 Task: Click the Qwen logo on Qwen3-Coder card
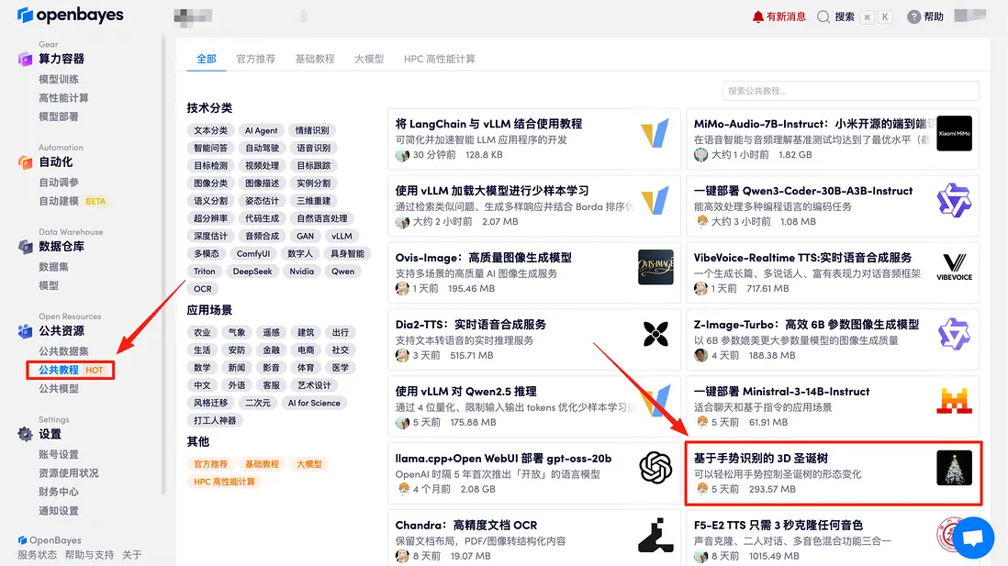coord(954,201)
